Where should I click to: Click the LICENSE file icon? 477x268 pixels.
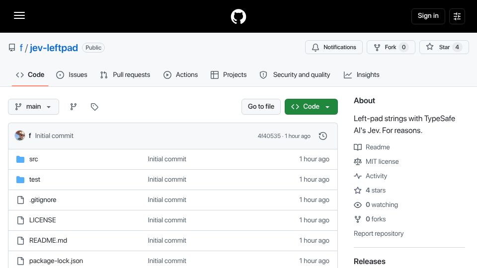[20, 220]
